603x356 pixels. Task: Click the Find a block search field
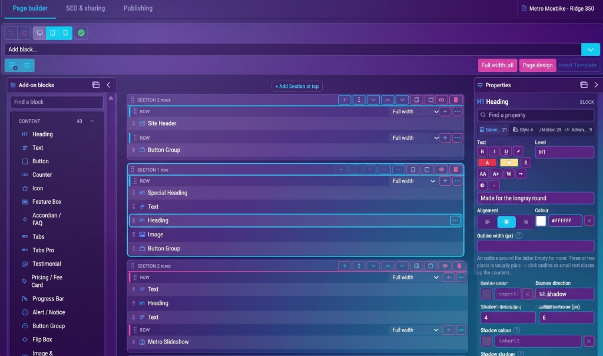pyautogui.click(x=57, y=102)
